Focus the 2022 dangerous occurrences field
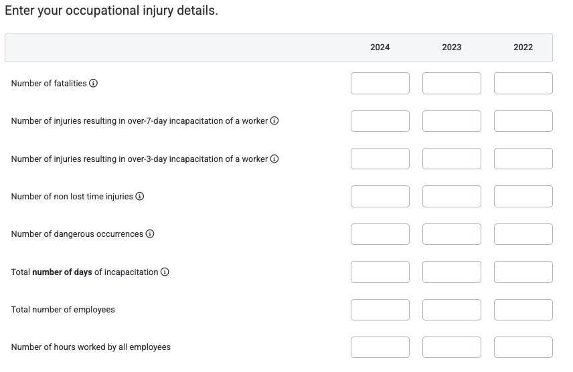The image size is (573, 372). (x=523, y=234)
